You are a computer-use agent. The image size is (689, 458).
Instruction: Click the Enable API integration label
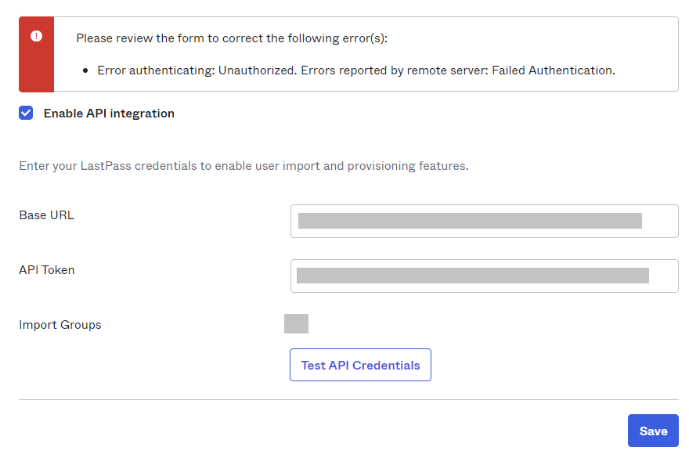109,114
